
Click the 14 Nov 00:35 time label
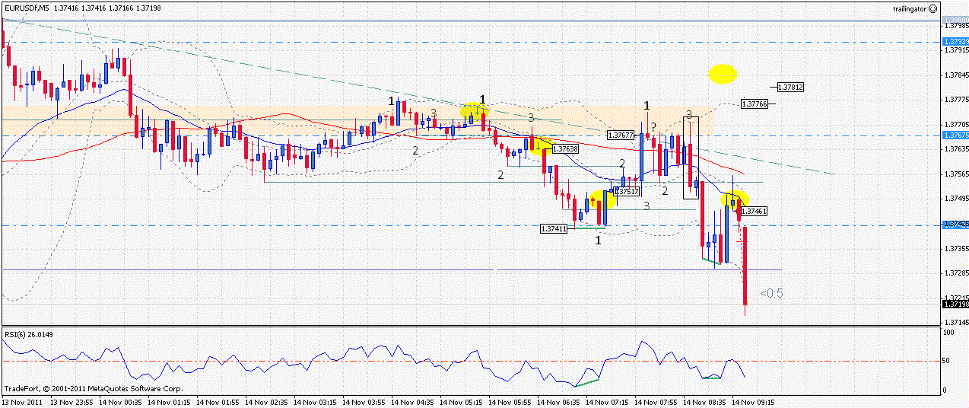tap(119, 401)
